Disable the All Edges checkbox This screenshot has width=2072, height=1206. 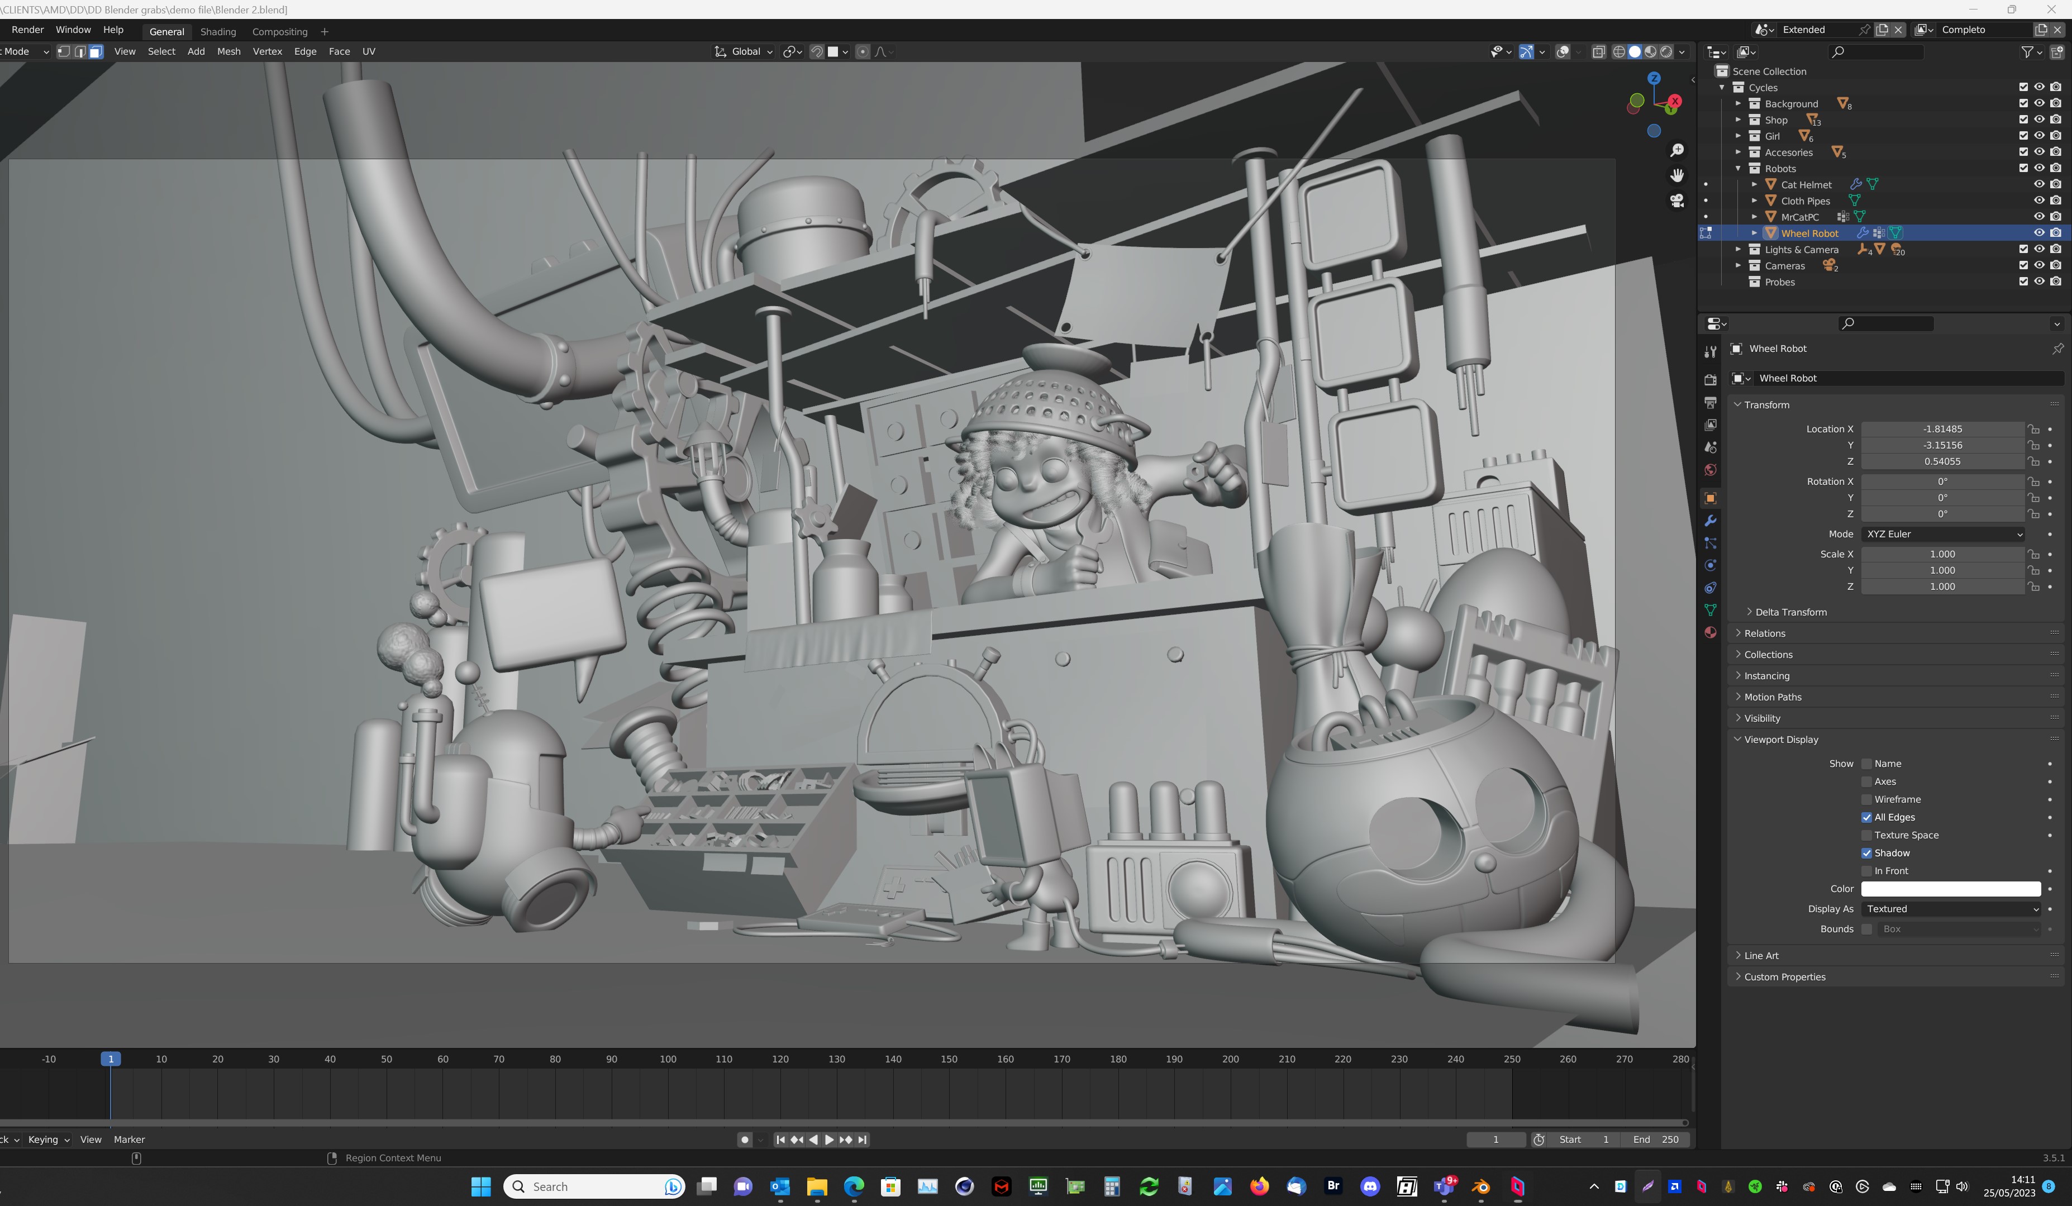pos(1866,817)
